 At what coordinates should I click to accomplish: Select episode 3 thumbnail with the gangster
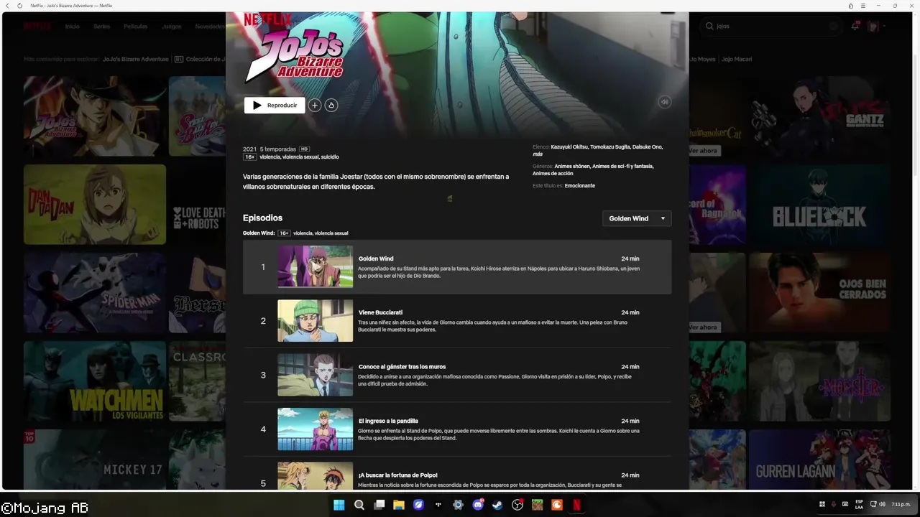[316, 375]
